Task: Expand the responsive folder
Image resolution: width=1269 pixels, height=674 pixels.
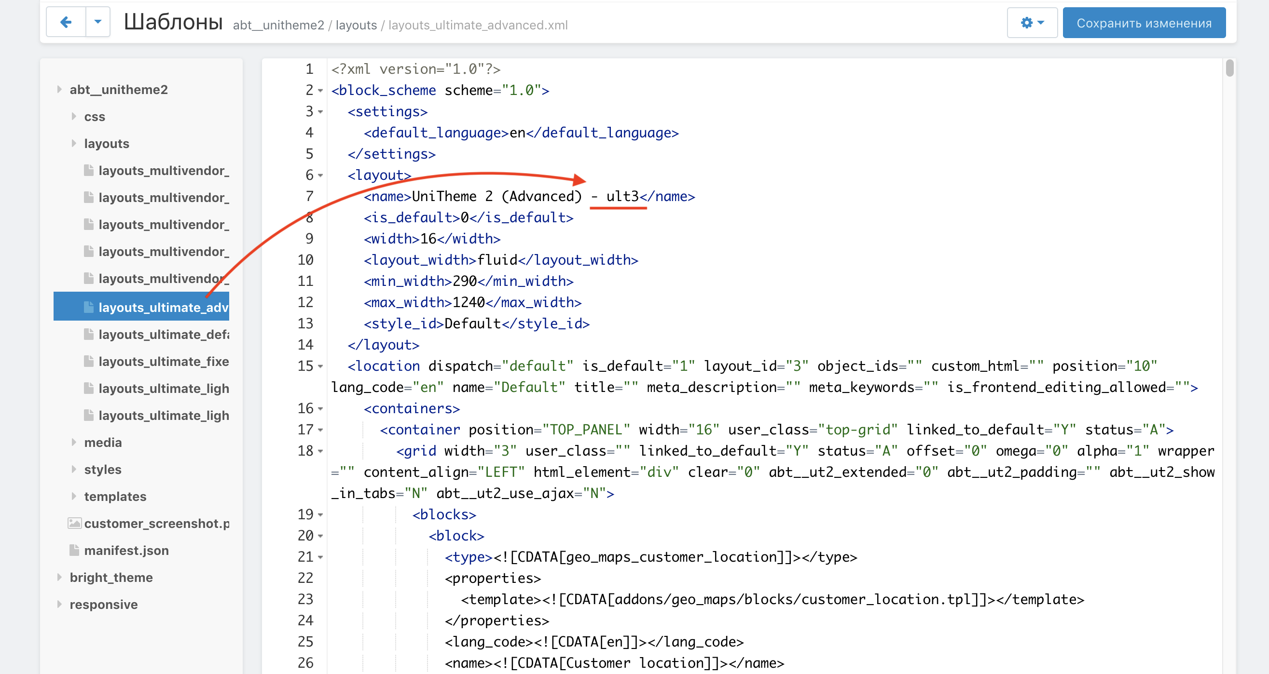Action: click(x=59, y=604)
